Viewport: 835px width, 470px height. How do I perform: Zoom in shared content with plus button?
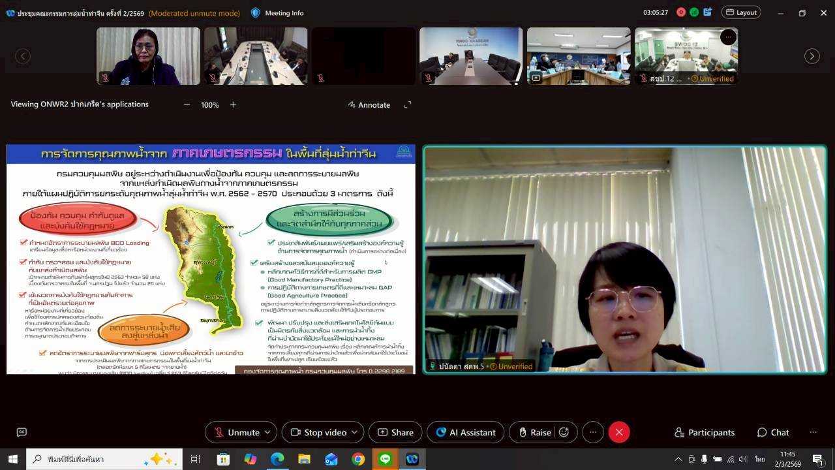pos(233,104)
